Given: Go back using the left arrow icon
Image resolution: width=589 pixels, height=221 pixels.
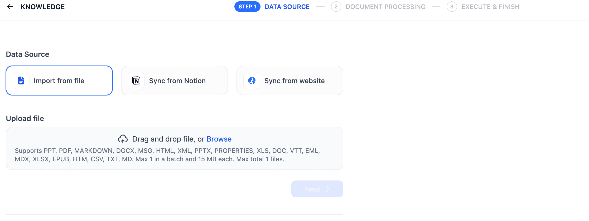Looking at the screenshot, I should [x=10, y=7].
